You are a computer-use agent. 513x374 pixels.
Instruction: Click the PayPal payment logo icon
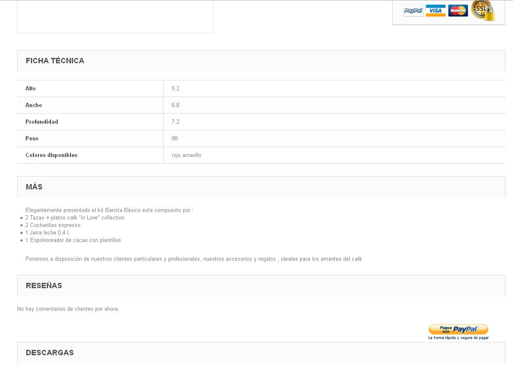[413, 11]
